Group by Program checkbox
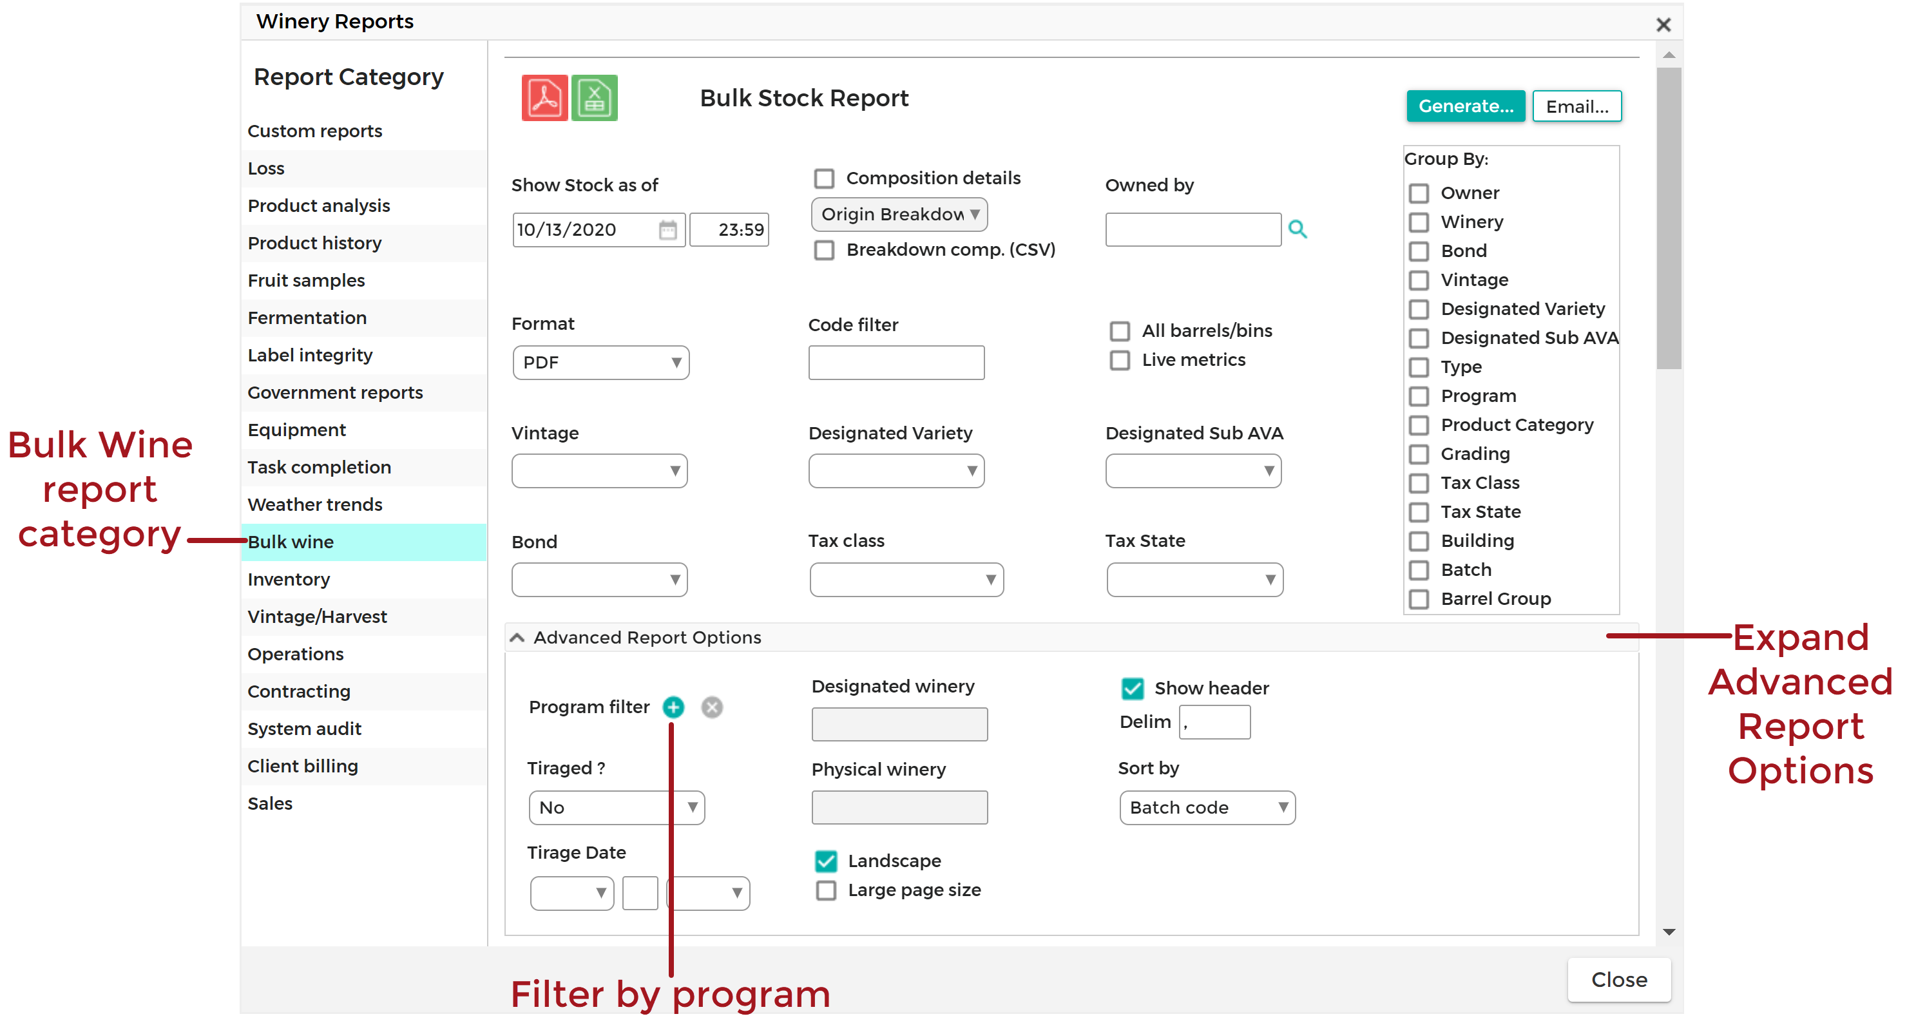 tap(1419, 396)
